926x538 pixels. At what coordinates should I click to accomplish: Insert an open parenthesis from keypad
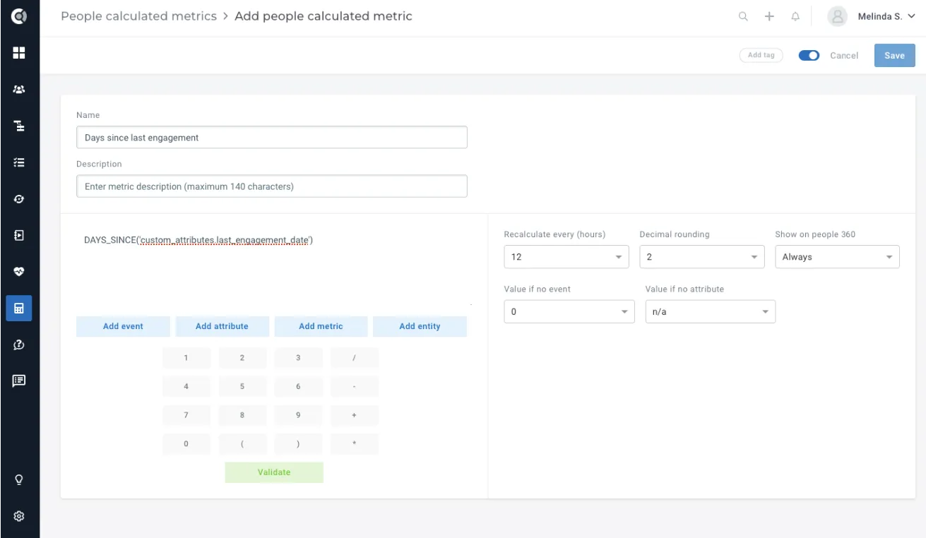[242, 444]
